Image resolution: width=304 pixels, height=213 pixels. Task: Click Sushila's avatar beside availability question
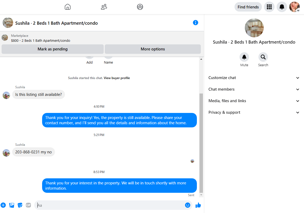(6, 95)
